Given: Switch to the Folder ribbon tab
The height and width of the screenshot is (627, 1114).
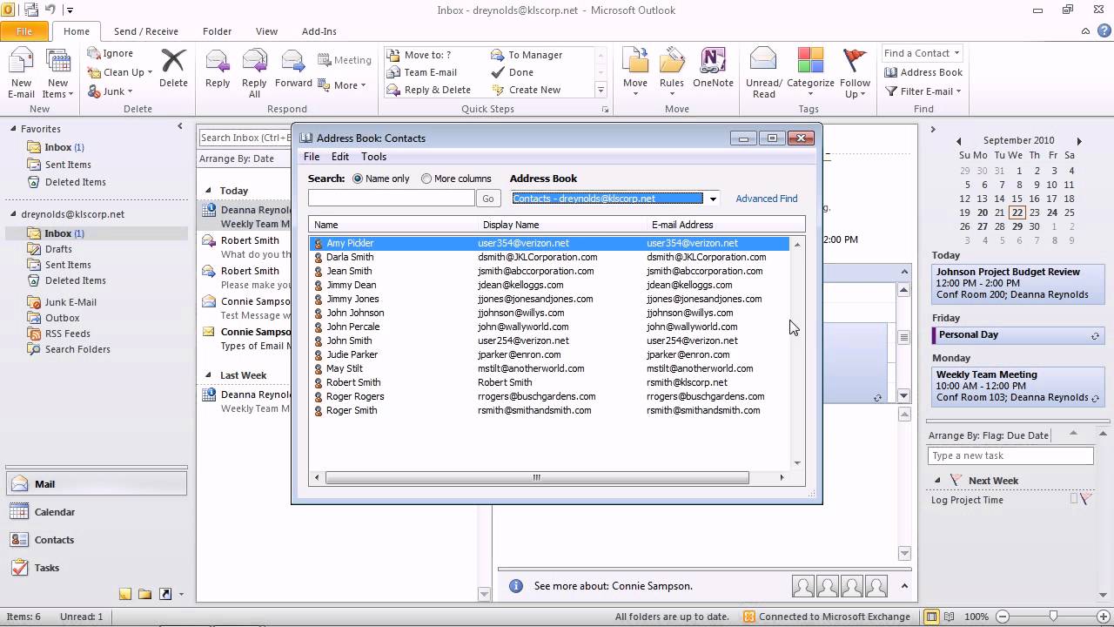Looking at the screenshot, I should 218,31.
